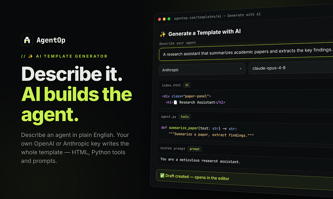
Task: Click the AgentOp logo icon
Action: pyautogui.click(x=27, y=40)
